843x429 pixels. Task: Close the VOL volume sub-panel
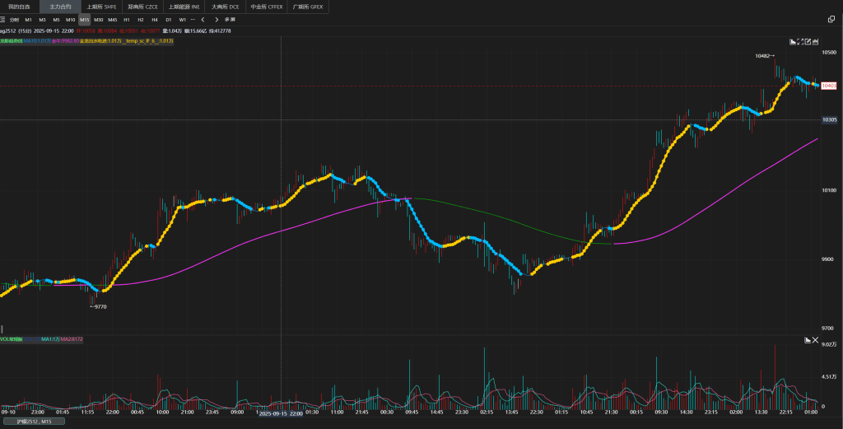coord(816,340)
